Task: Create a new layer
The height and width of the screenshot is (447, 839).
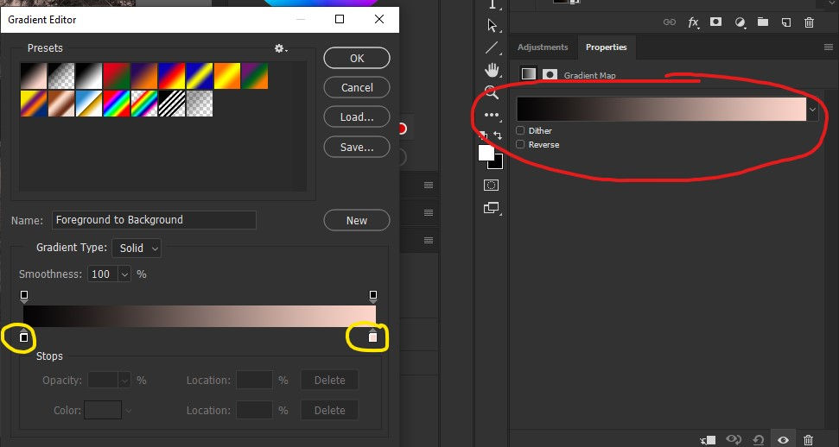Action: [786, 22]
